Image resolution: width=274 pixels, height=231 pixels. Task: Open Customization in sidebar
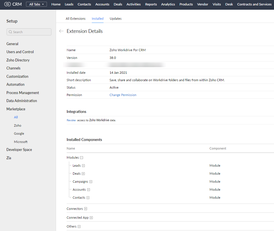click(17, 76)
